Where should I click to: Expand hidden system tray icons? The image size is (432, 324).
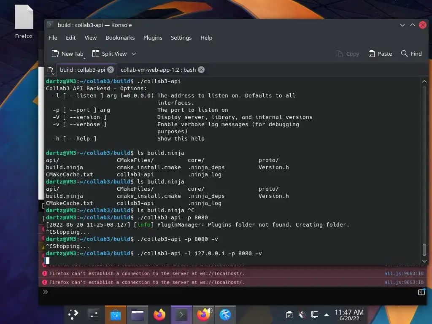click(327, 315)
